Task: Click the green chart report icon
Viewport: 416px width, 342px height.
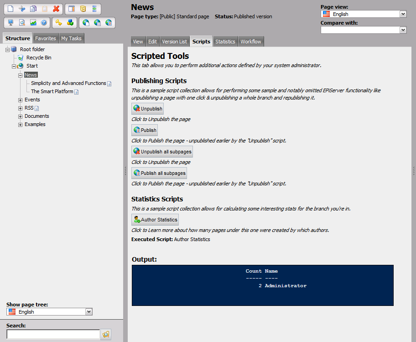Action: click(x=33, y=22)
